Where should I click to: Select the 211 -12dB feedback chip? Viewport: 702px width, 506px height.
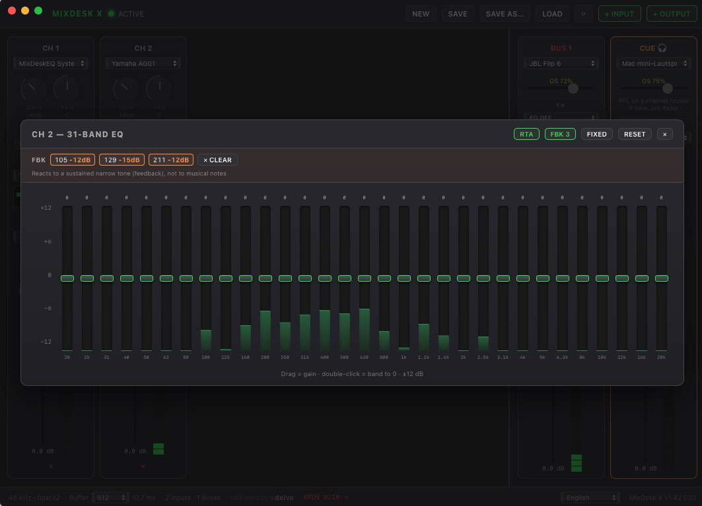[171, 160]
